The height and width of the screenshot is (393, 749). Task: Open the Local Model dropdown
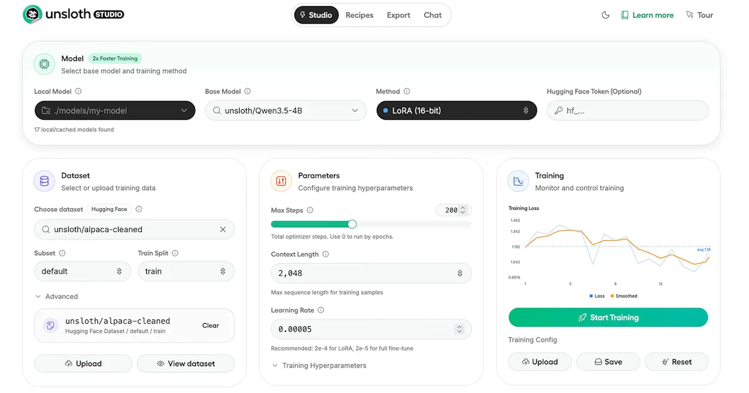point(115,110)
